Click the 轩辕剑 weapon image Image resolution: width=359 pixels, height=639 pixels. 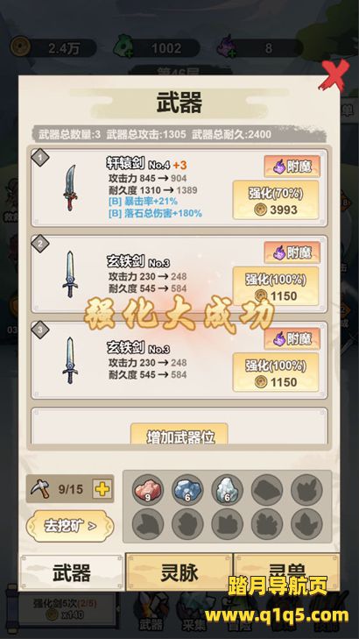[70, 188]
